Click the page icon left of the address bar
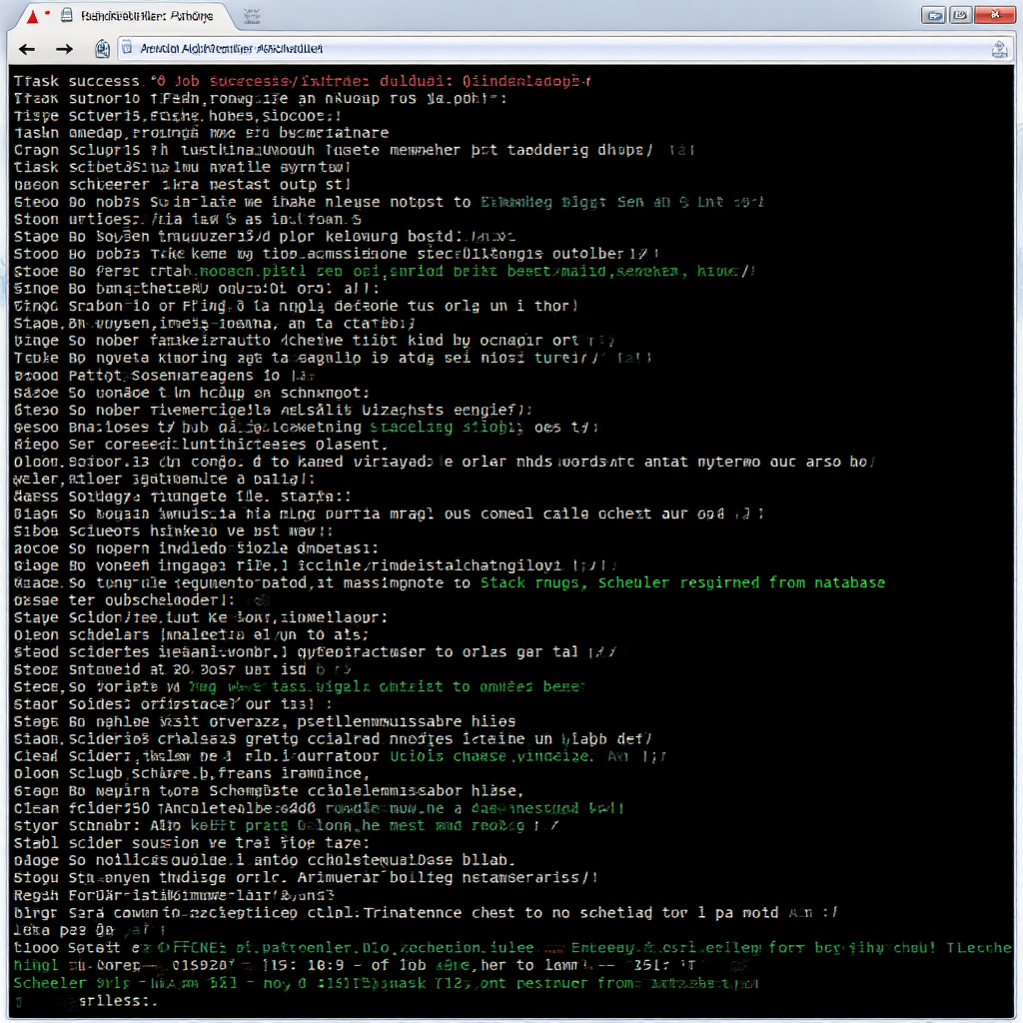This screenshot has width=1023, height=1023. 102,49
